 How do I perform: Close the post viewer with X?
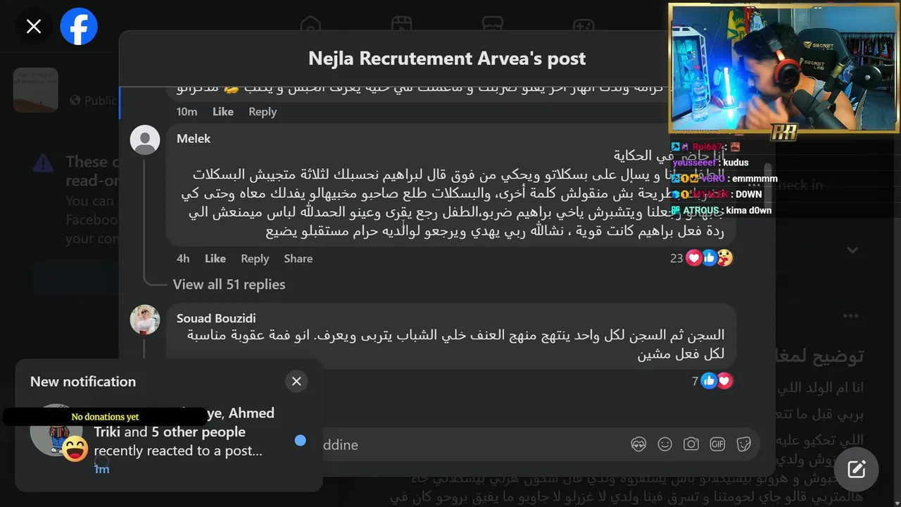click(x=34, y=27)
